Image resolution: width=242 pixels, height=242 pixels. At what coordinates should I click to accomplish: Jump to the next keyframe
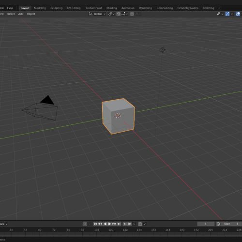tap(114, 224)
